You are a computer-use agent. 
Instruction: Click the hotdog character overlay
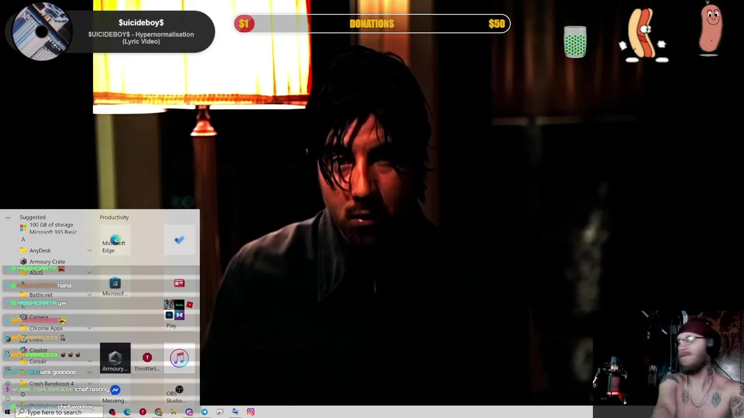[643, 35]
